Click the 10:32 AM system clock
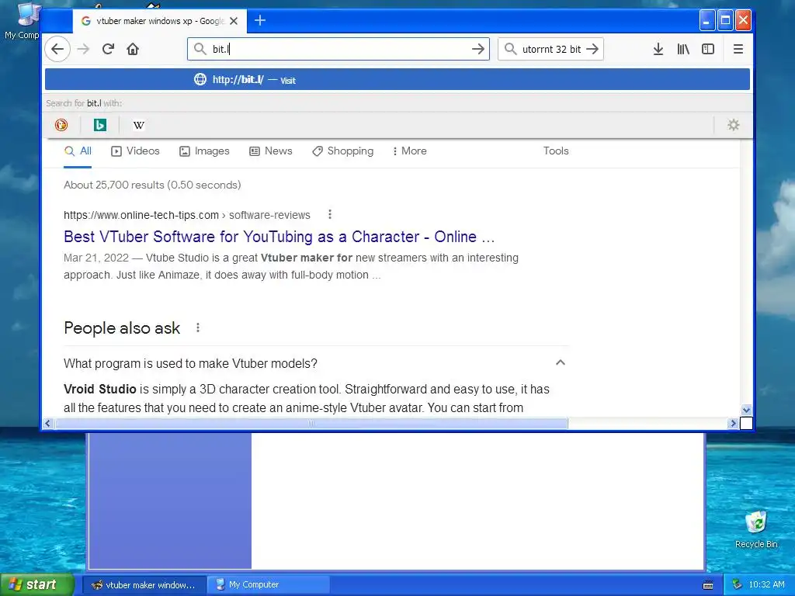This screenshot has height=596, width=795. pos(766,585)
